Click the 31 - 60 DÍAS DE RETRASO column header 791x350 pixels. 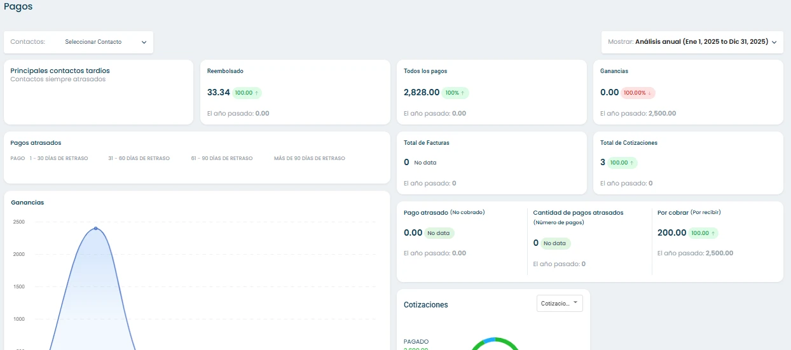[x=139, y=158]
